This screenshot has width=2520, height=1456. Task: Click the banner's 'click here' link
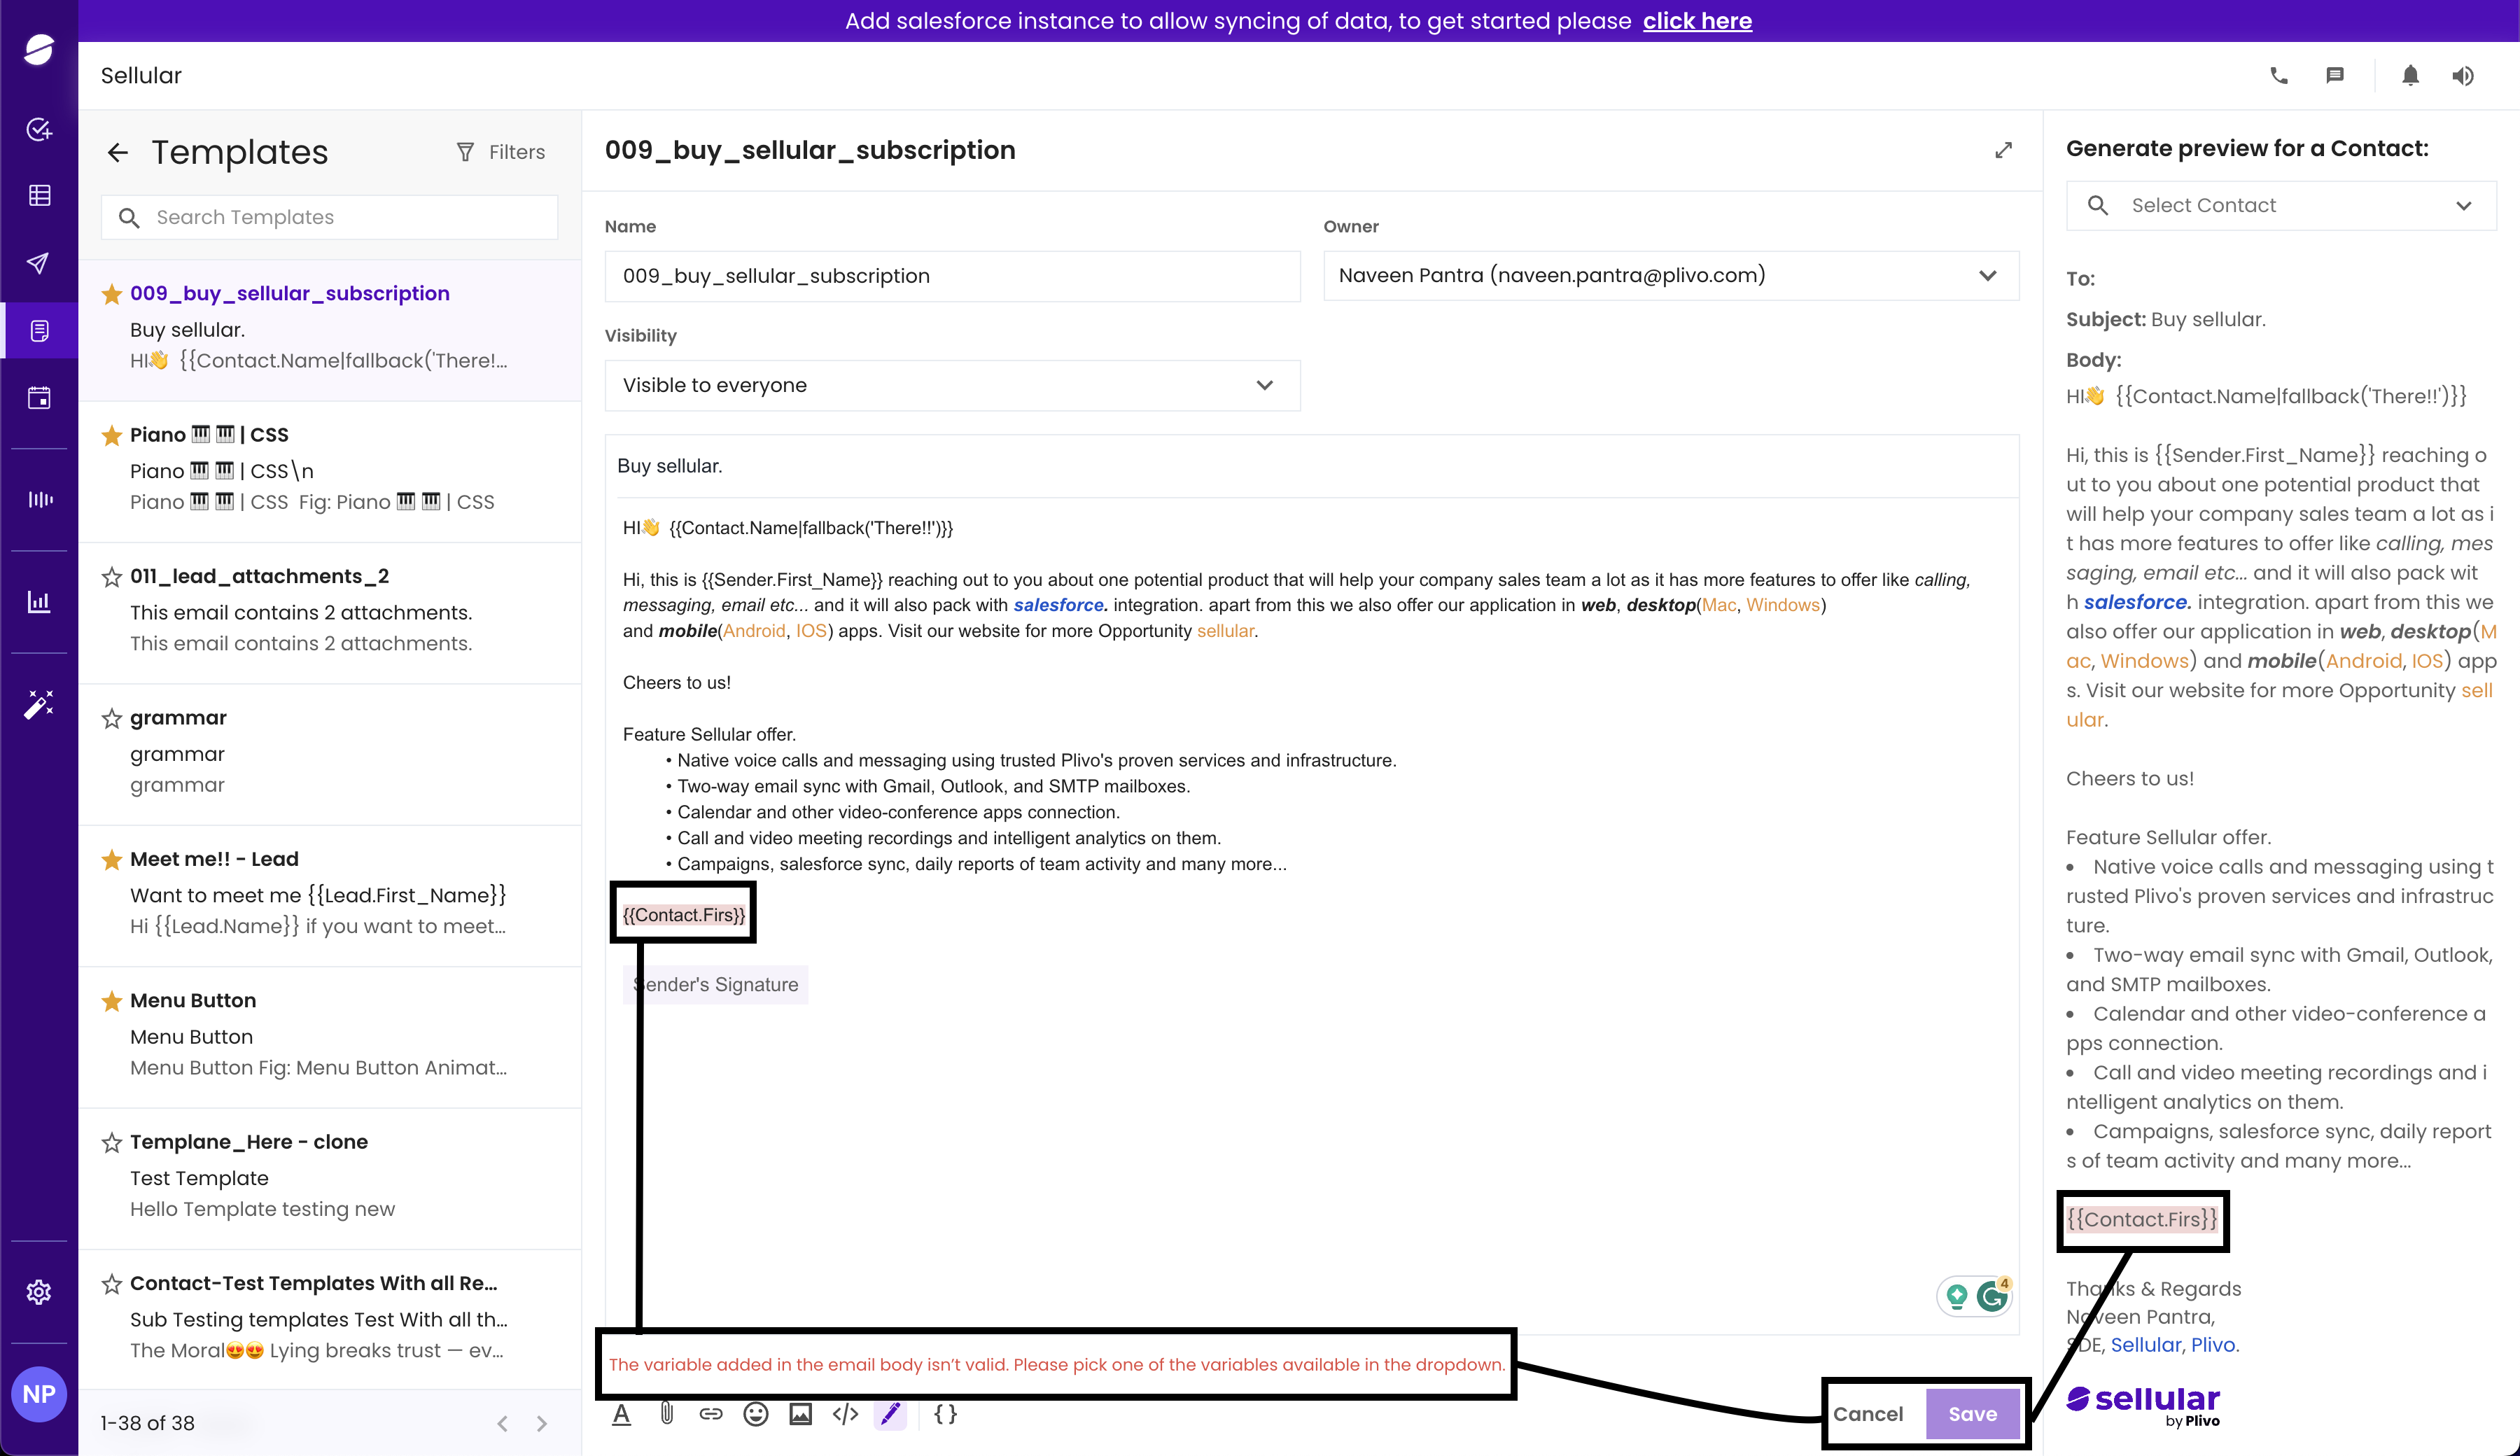tap(1697, 21)
